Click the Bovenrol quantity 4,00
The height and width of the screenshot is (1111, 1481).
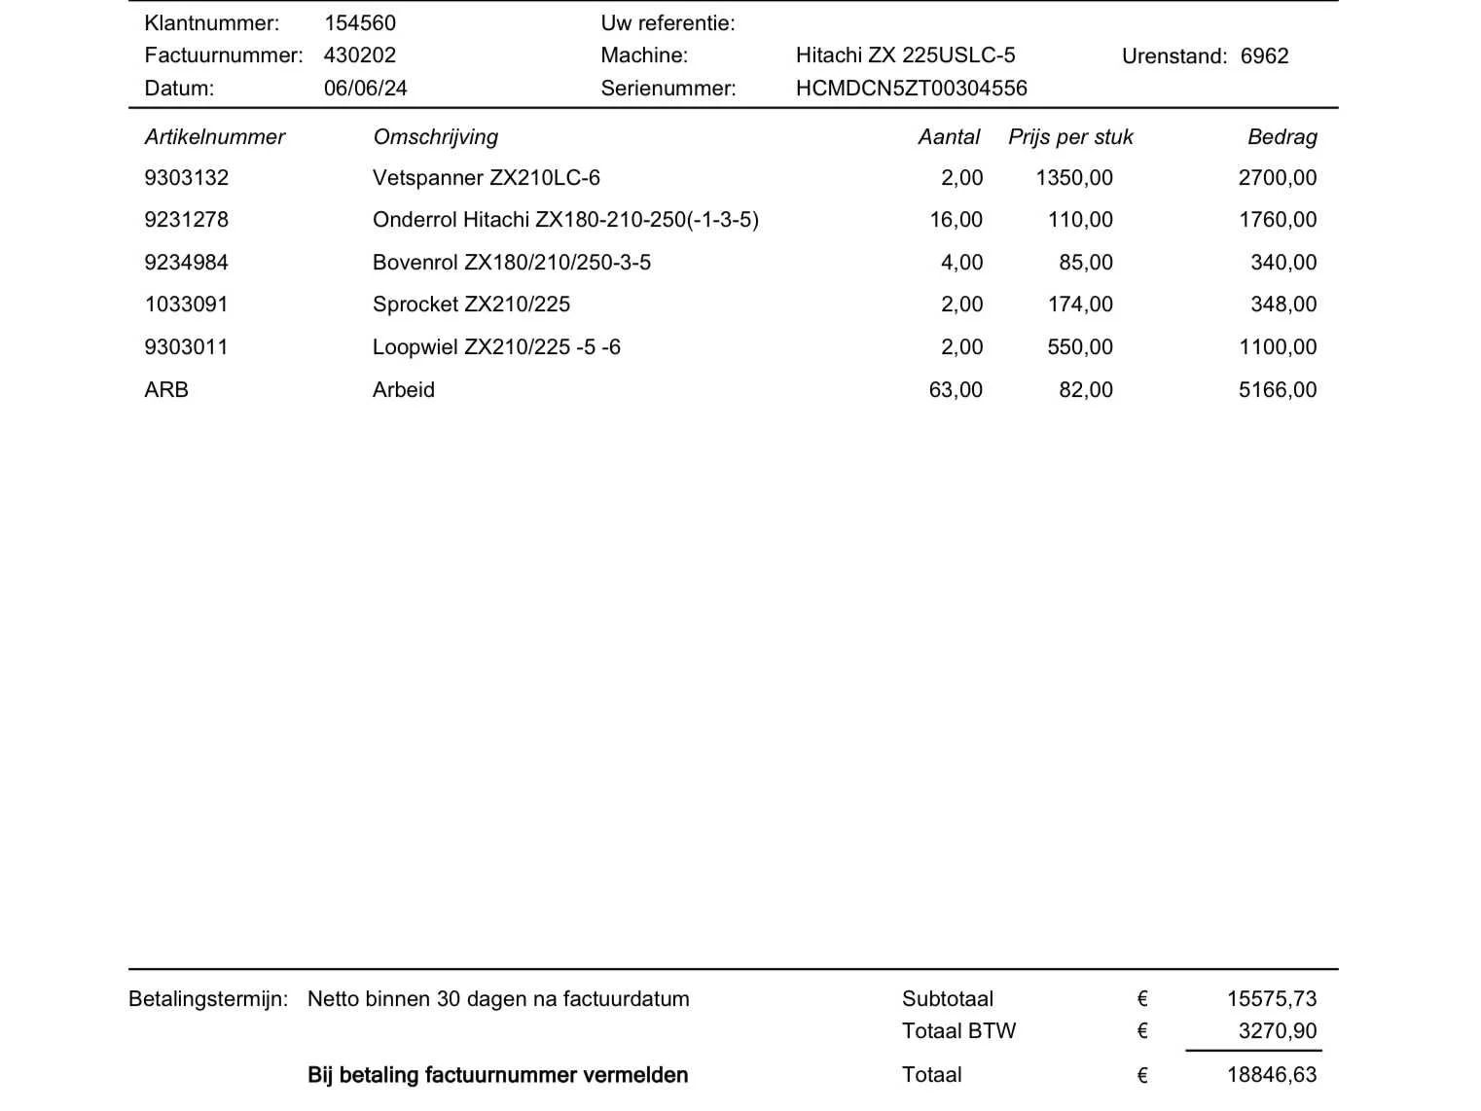tap(961, 263)
